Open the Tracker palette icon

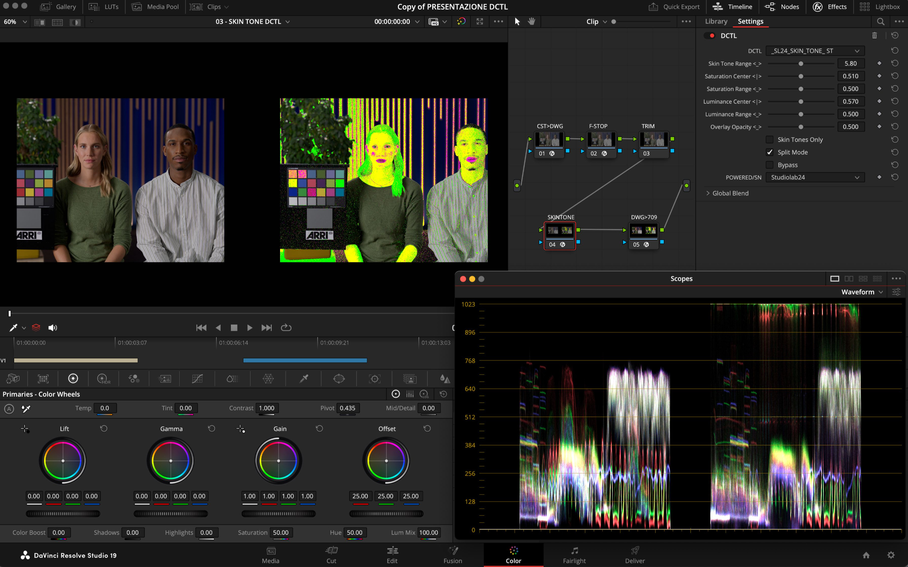point(374,379)
